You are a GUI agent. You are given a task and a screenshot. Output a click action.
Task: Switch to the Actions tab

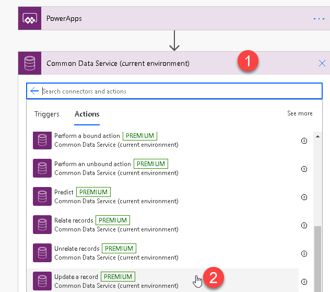point(87,114)
